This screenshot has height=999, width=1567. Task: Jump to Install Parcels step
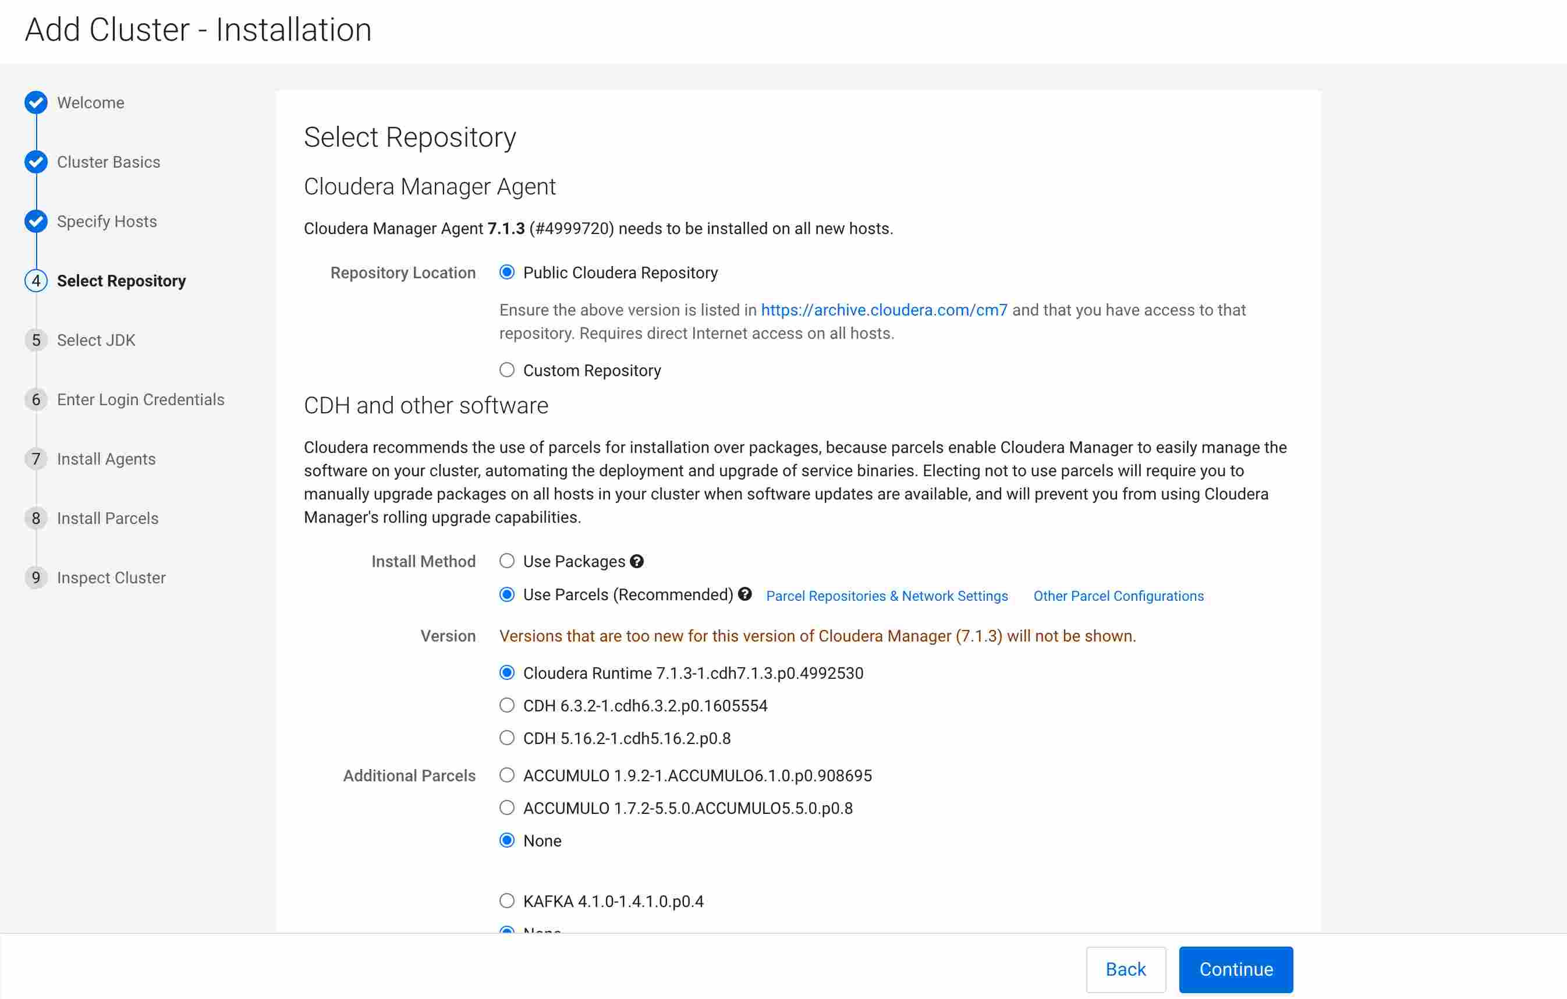[x=107, y=518]
